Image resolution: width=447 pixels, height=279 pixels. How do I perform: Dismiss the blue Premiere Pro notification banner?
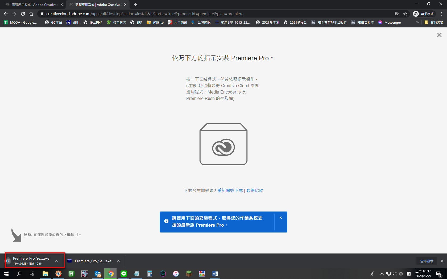coord(281,218)
